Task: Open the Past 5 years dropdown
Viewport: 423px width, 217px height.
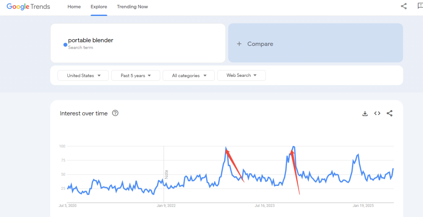Action: [136, 75]
